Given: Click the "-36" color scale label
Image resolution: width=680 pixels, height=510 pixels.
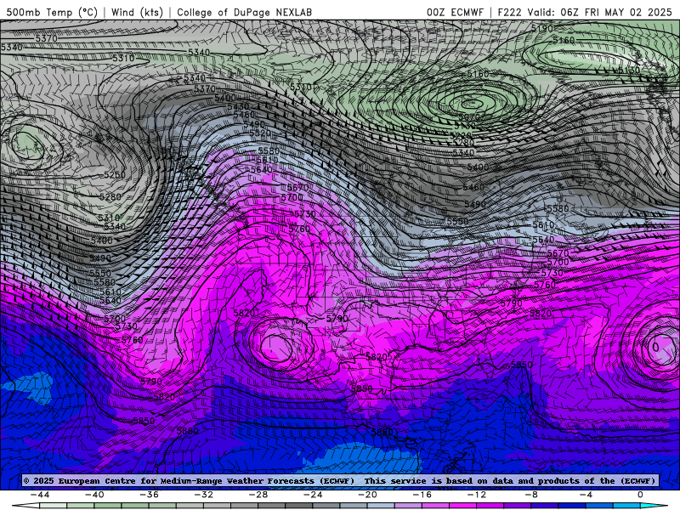Looking at the screenshot, I should tap(150, 495).
